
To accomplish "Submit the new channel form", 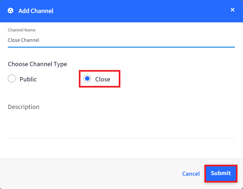I will pos(221,173).
